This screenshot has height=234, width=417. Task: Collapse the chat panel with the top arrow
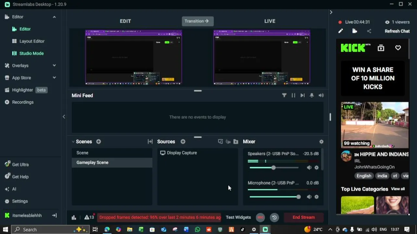(x=331, y=12)
